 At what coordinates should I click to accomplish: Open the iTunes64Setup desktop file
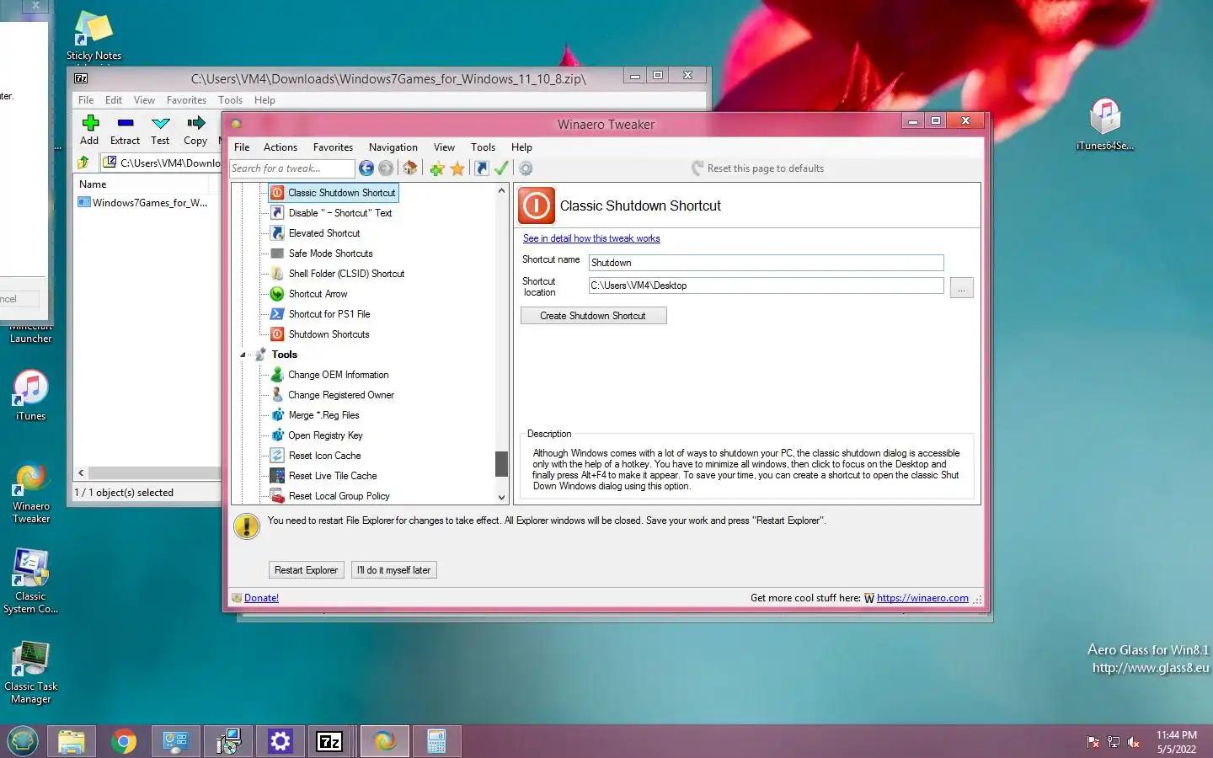[1104, 124]
